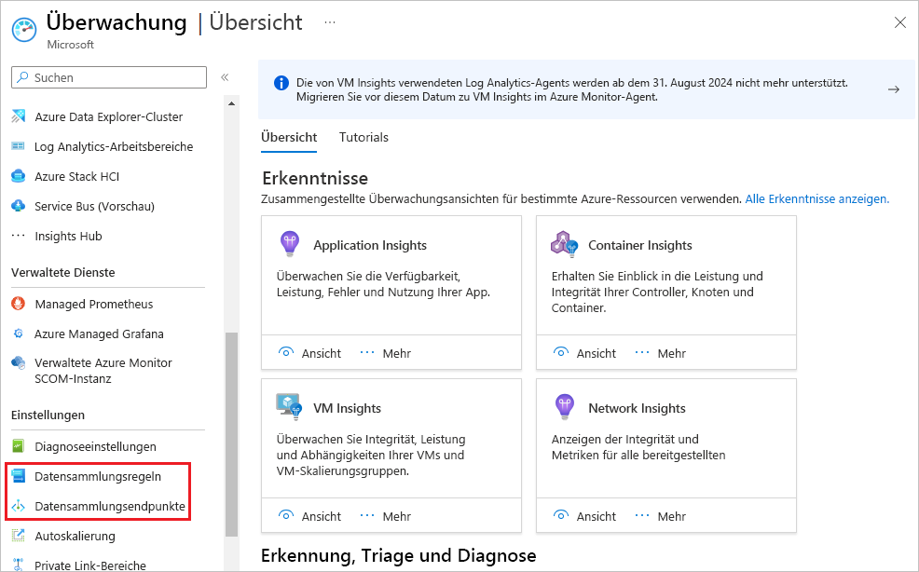Viewport: 919px width, 572px height.
Task: Switch to the Tutorials tab
Action: pyautogui.click(x=363, y=138)
